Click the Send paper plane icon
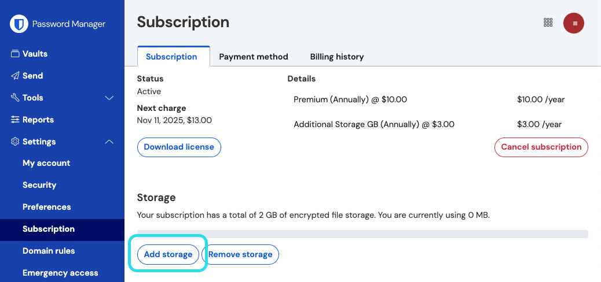 tap(16, 76)
